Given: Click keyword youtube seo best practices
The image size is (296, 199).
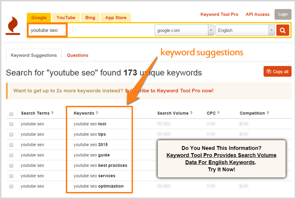Looking at the screenshot, I should tap(101, 165).
